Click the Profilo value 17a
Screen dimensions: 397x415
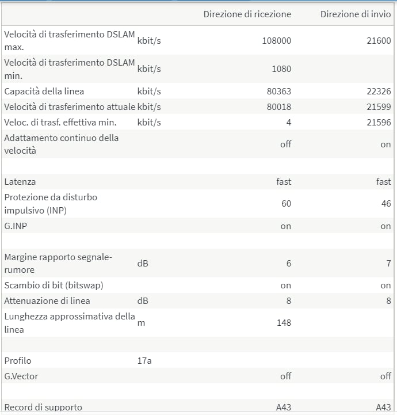144,361
